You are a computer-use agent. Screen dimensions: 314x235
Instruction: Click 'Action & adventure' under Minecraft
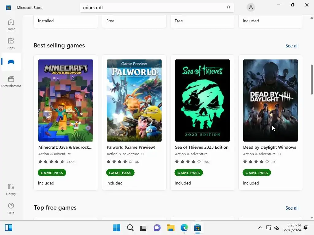coord(55,154)
